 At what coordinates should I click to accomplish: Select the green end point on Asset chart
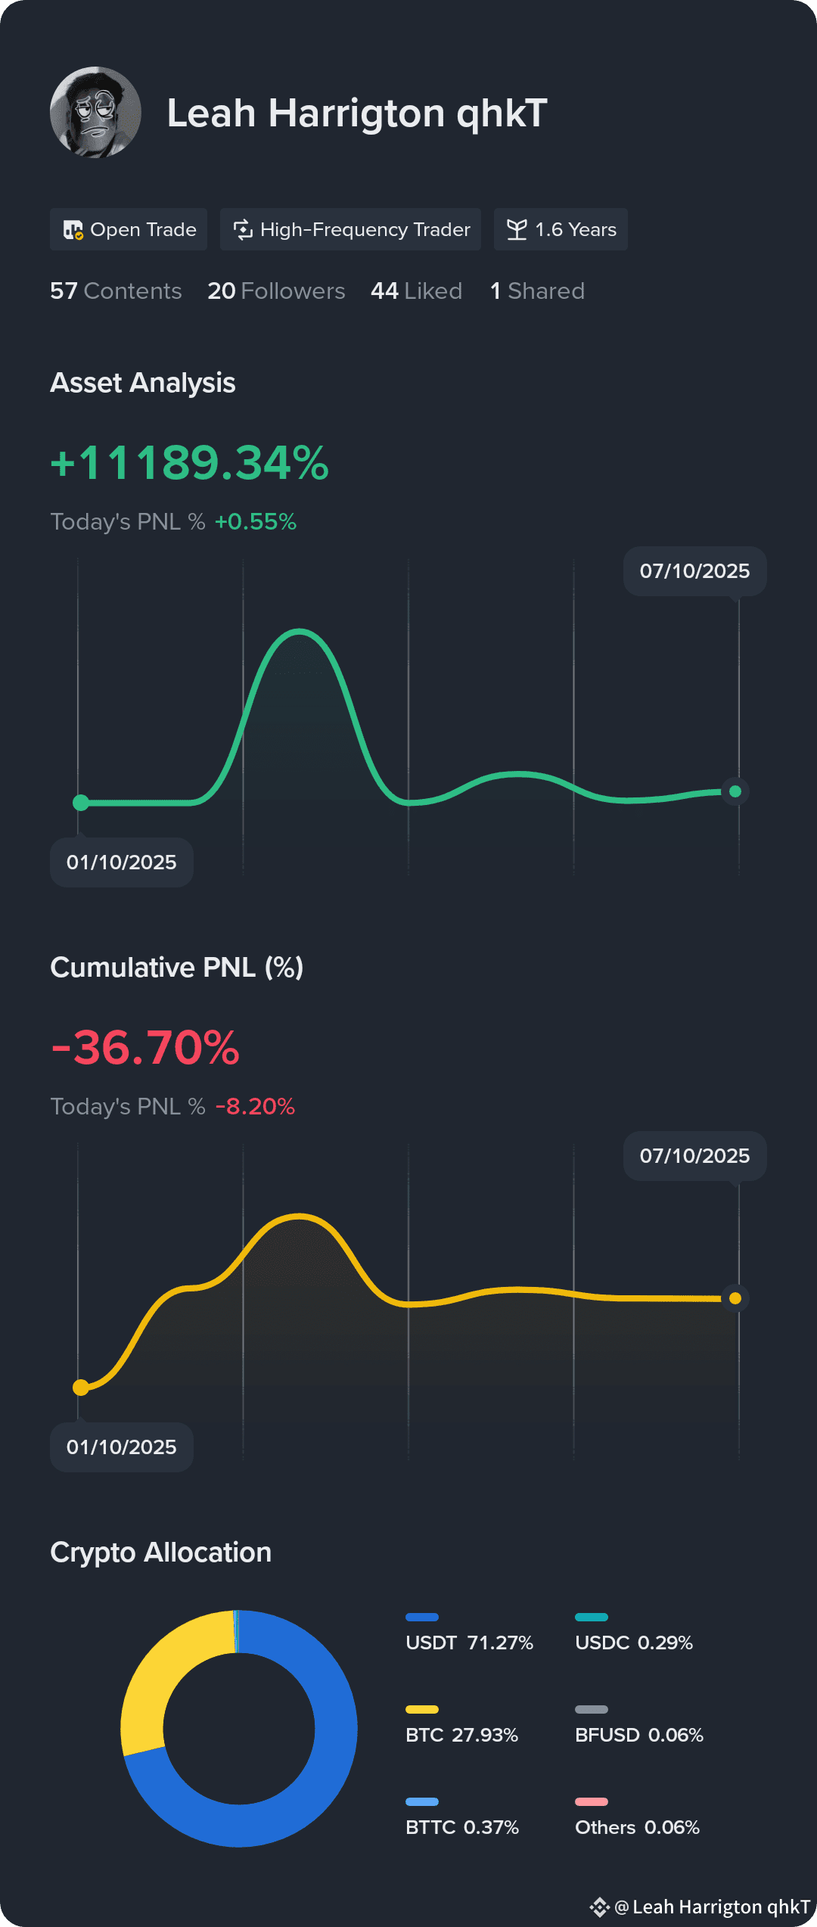(x=735, y=791)
